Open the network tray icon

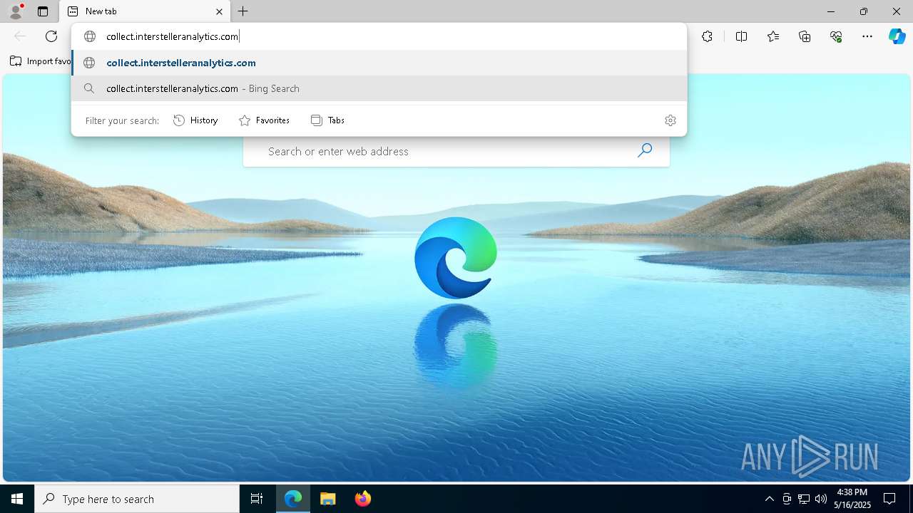pos(804,499)
